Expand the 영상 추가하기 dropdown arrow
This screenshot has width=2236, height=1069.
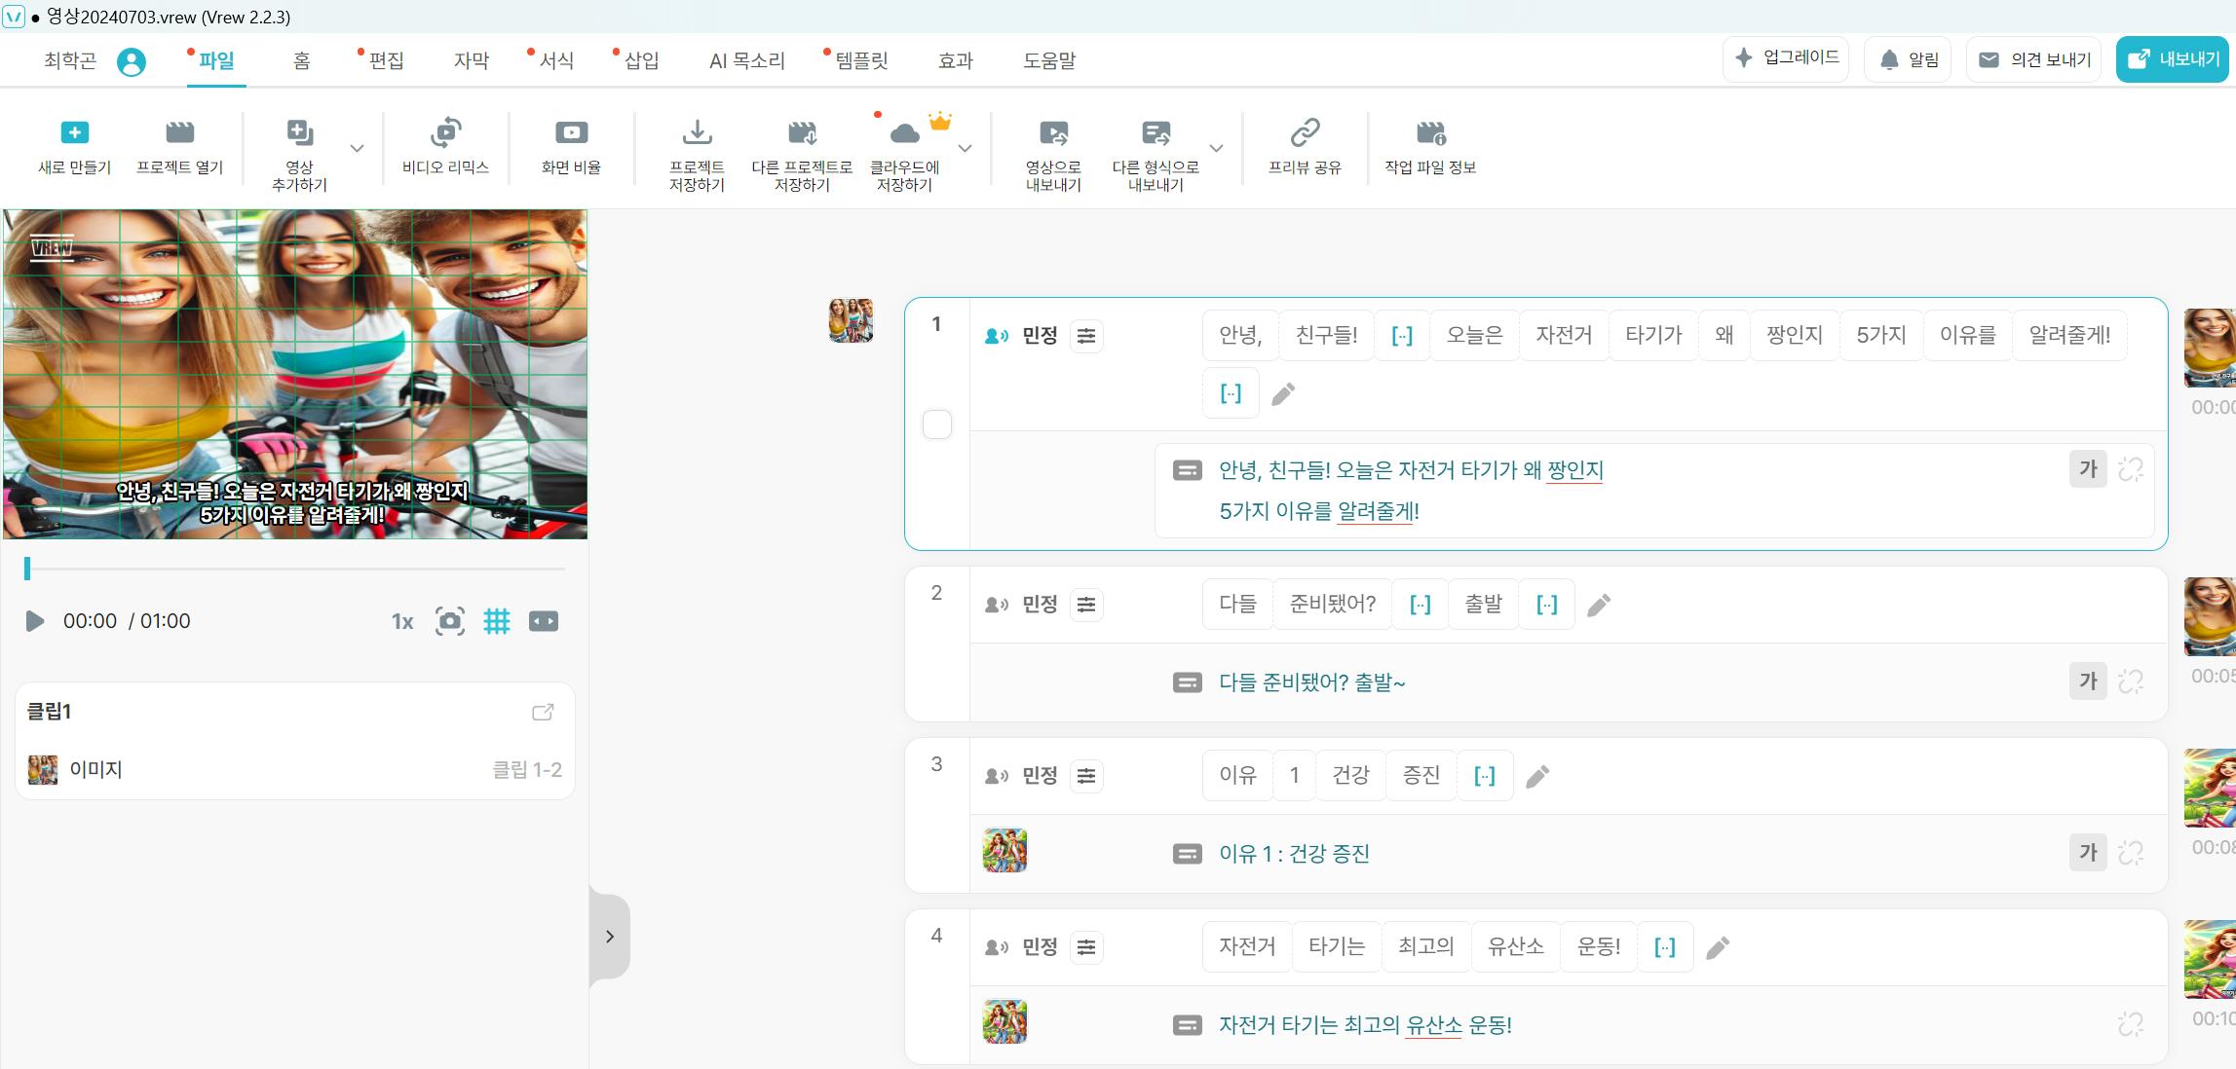coord(358,149)
